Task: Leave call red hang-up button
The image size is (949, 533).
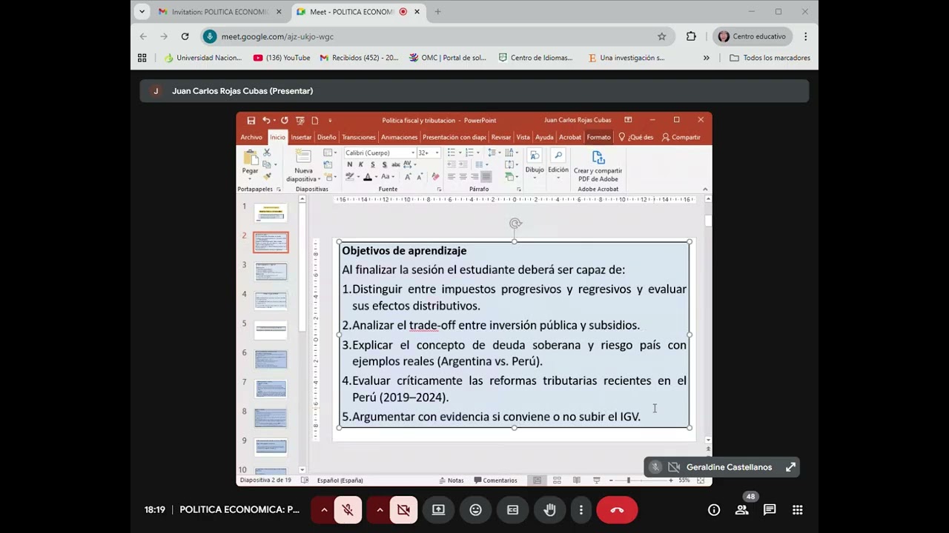Action: click(617, 510)
